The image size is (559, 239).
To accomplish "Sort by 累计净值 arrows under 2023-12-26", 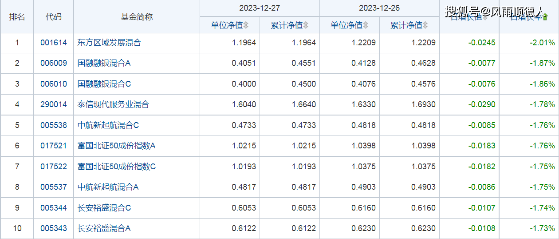I will click(x=425, y=25).
